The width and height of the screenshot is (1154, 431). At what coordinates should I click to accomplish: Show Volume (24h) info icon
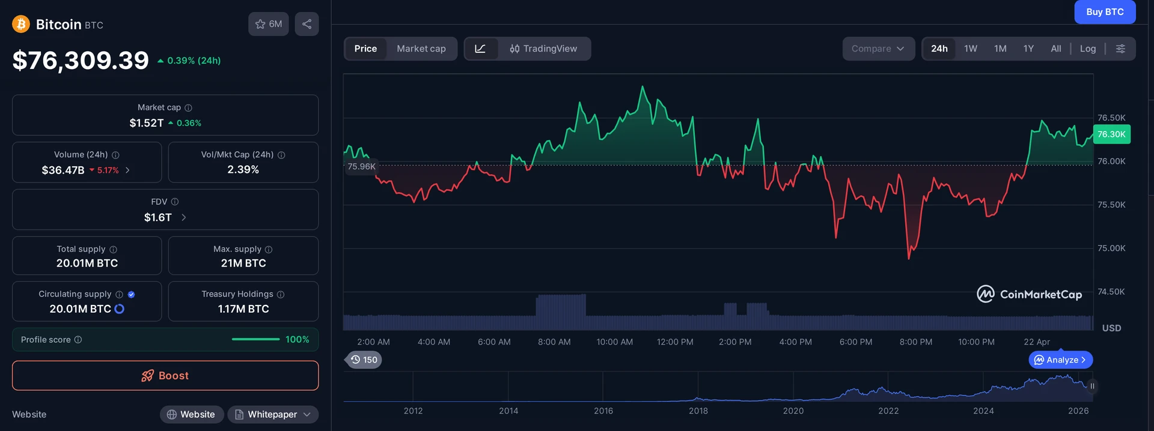(x=115, y=155)
